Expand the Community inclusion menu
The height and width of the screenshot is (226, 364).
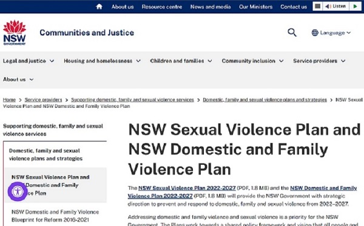tap(252, 61)
